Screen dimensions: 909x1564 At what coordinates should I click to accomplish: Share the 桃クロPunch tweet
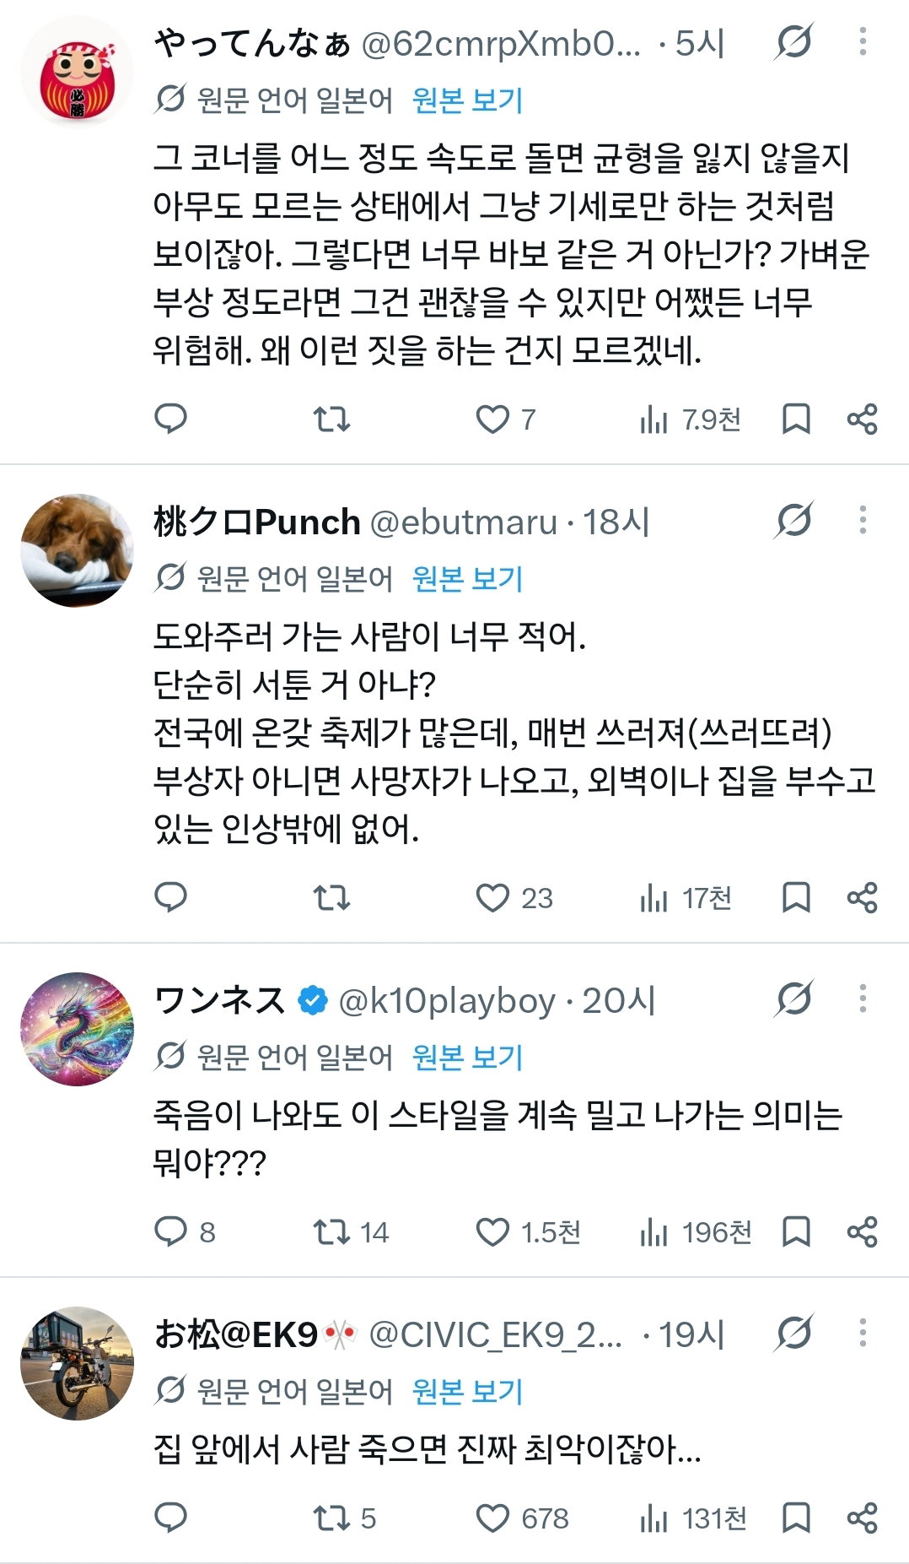pos(862,897)
